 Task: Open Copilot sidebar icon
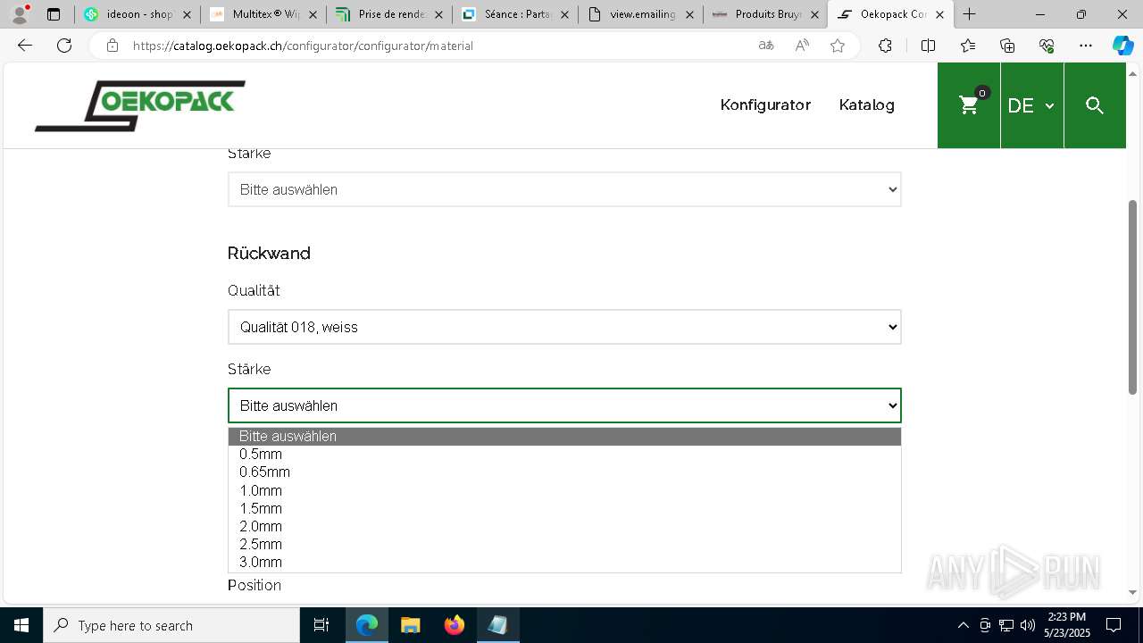coord(1122,46)
